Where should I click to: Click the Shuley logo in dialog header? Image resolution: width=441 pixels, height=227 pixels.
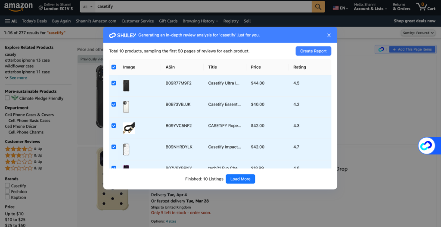pos(122,35)
